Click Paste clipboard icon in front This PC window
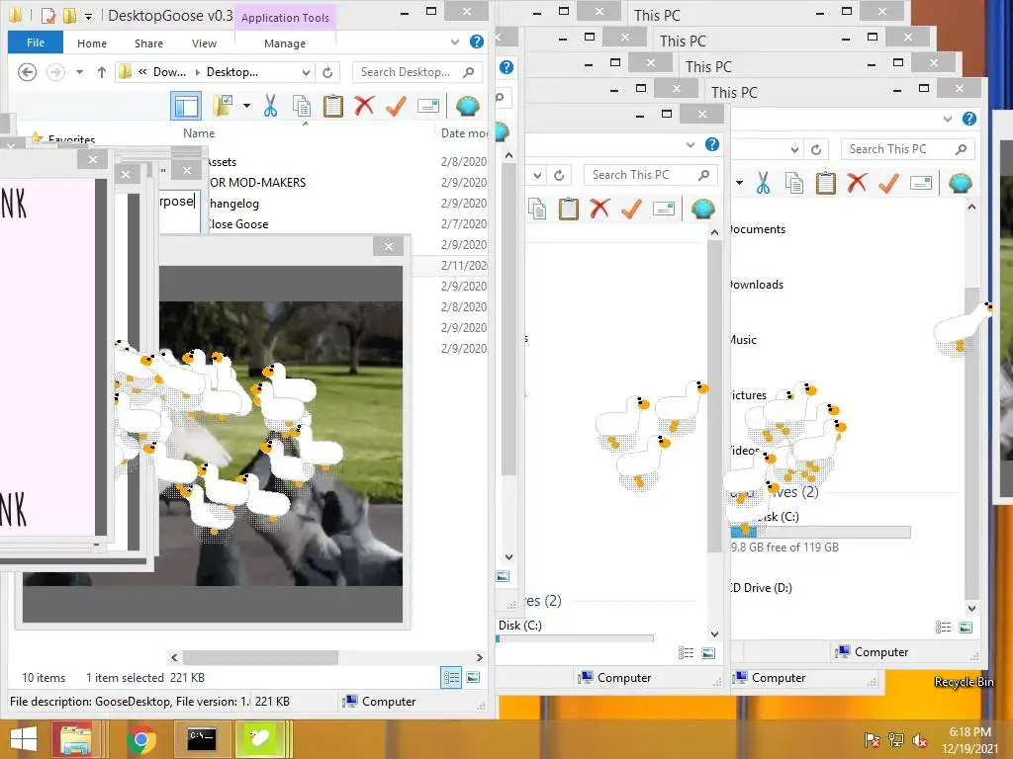This screenshot has height=759, width=1013. click(x=826, y=183)
